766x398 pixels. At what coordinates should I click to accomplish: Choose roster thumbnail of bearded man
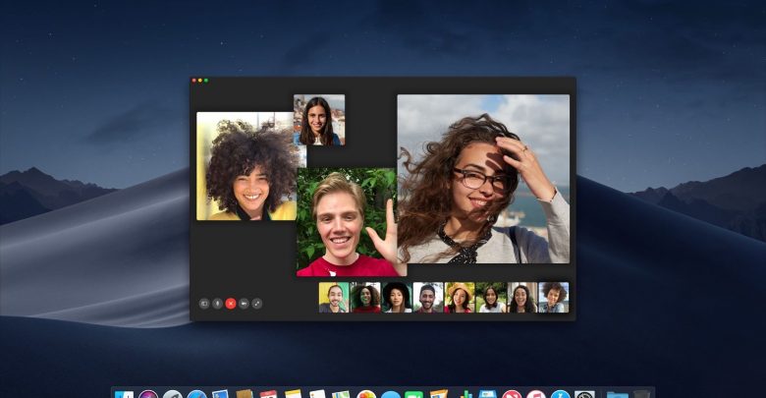tap(428, 298)
